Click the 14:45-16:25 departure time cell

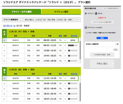pyautogui.click(x=50, y=56)
